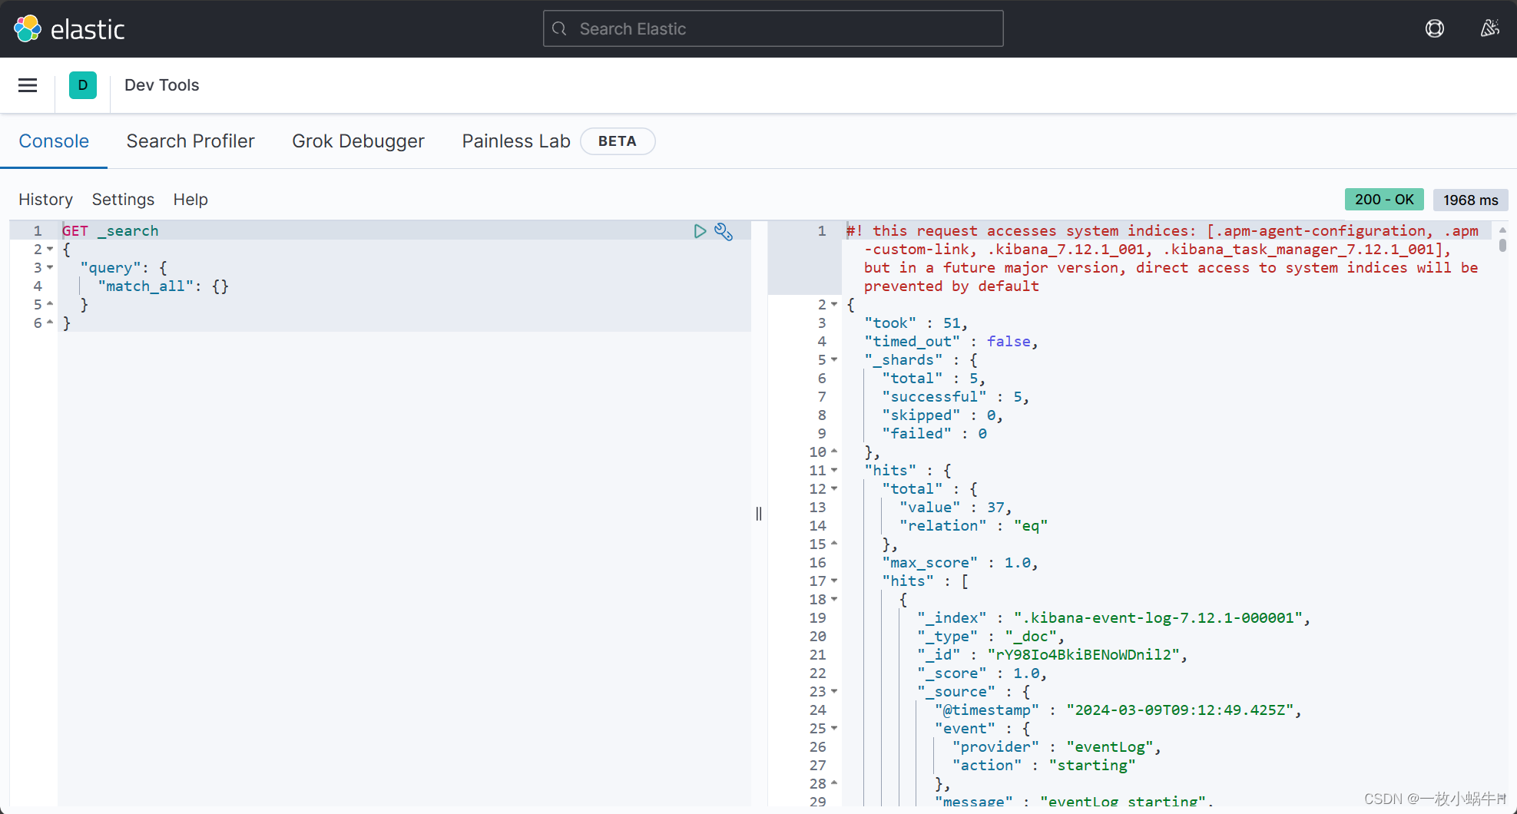Screen dimensions: 1517x814
Task: Open the alerts icon at top right
Action: coord(1489,28)
